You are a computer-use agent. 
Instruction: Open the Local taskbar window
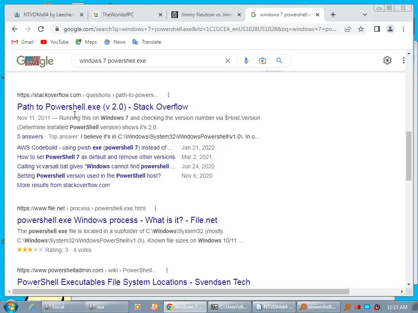click(63, 307)
